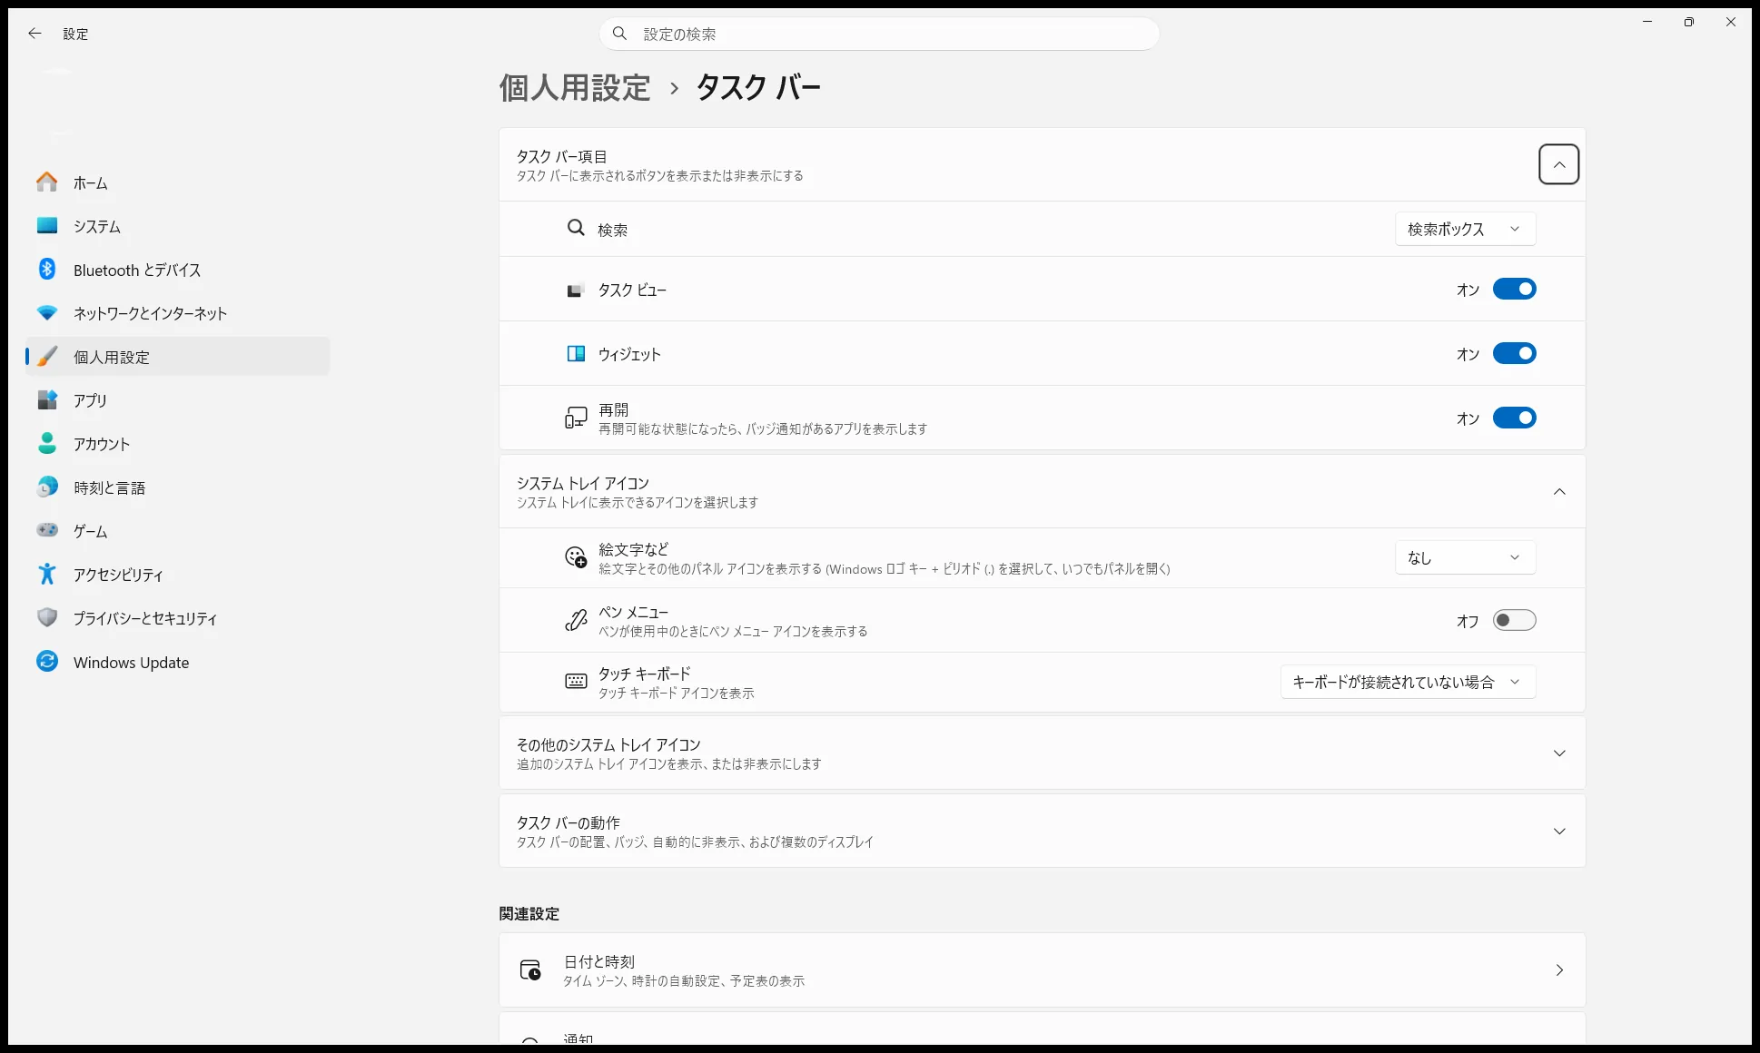Click タイム ゾーン、時計の自動設定 description text
Image resolution: width=1760 pixels, height=1053 pixels.
tap(684, 980)
